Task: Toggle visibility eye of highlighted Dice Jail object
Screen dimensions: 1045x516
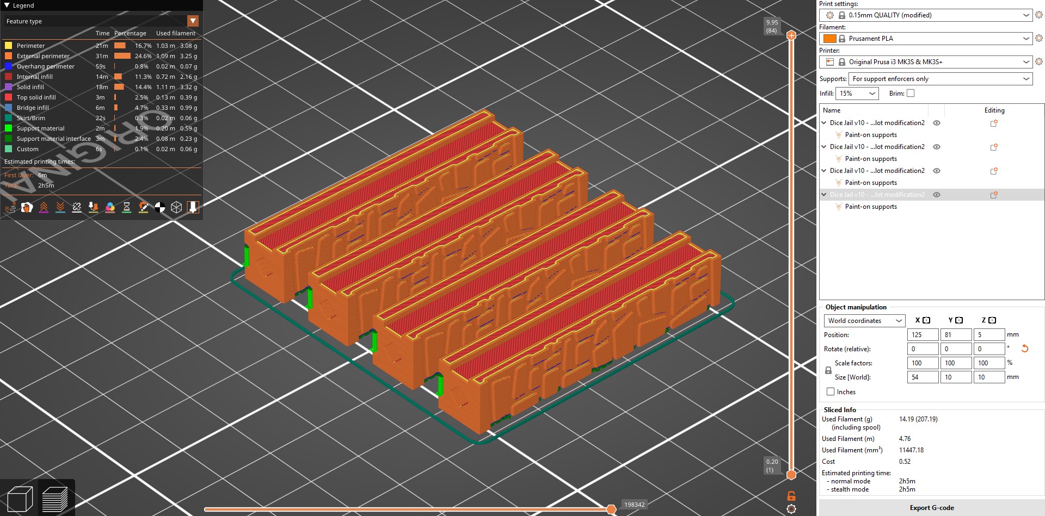Action: point(937,195)
